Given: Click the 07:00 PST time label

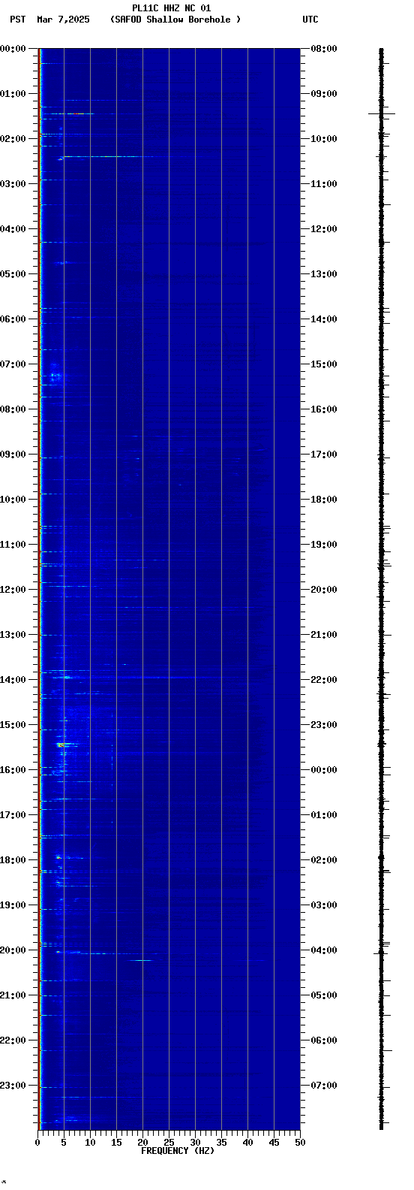Looking at the screenshot, I should click(13, 364).
